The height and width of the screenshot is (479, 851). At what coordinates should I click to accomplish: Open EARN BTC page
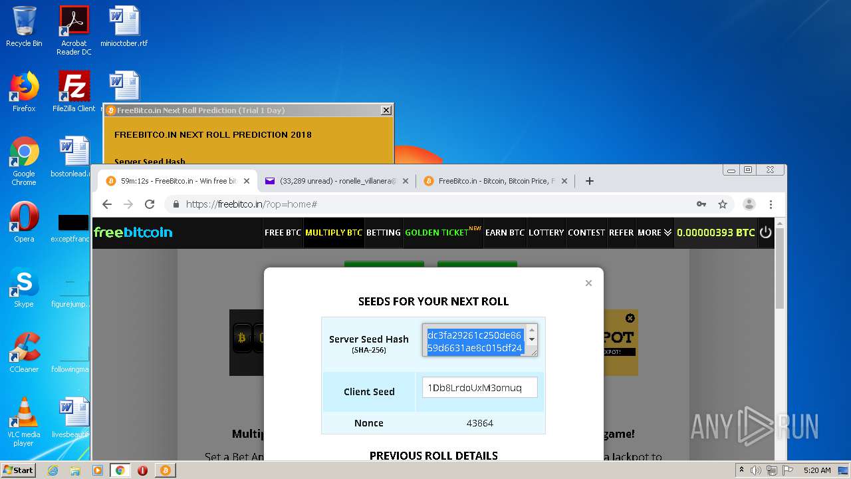(x=505, y=233)
